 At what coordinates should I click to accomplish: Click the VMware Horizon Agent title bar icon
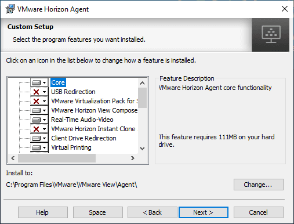(10, 9)
